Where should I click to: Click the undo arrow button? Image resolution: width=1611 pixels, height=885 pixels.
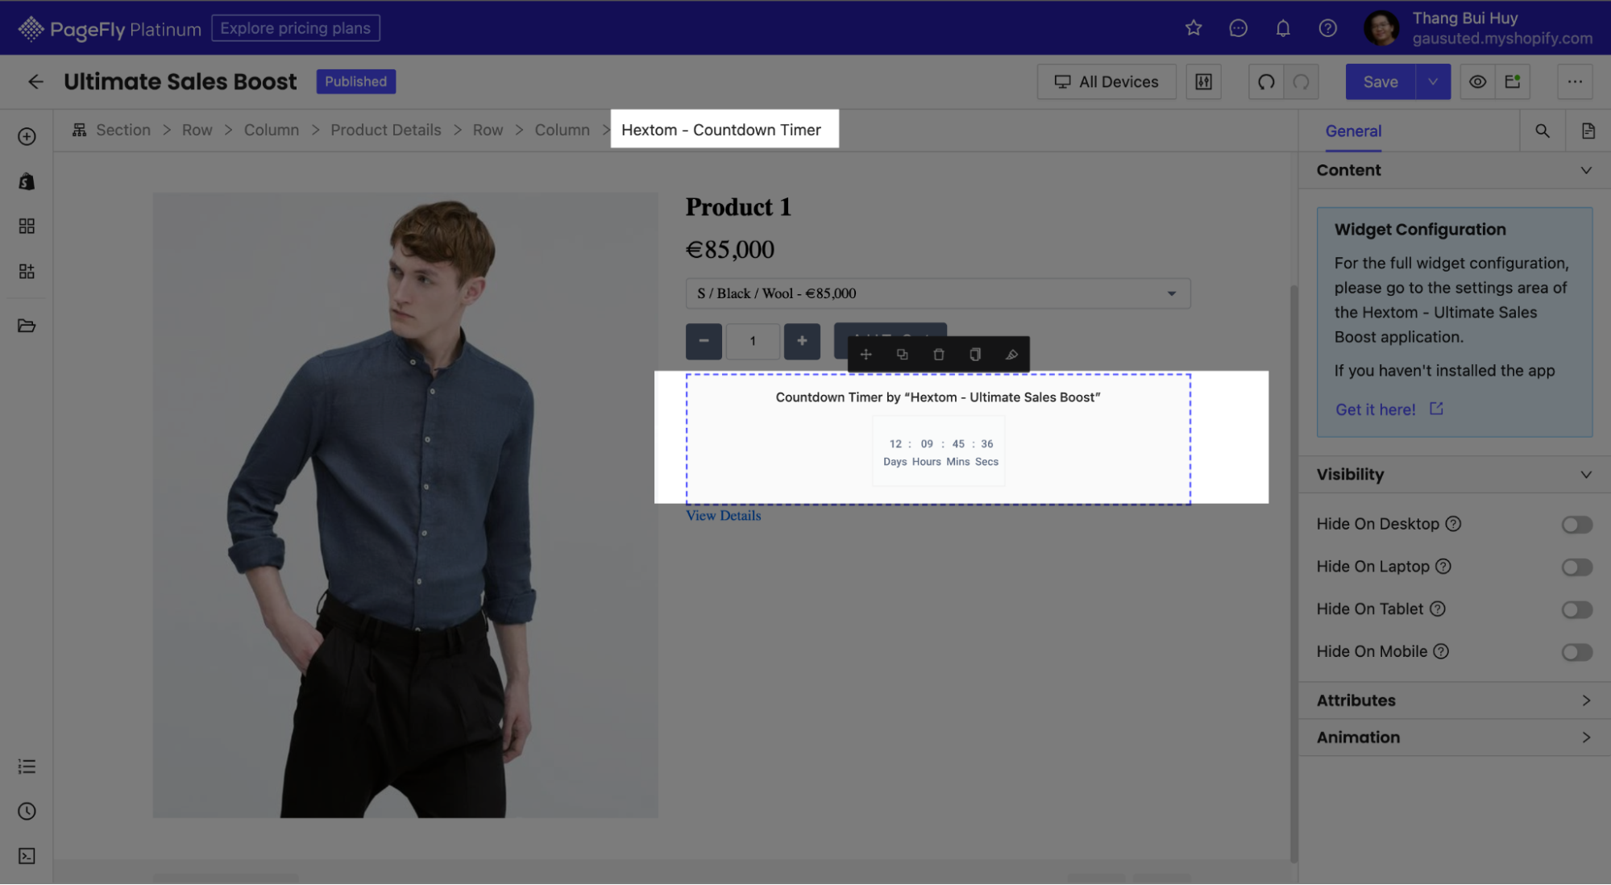(x=1266, y=81)
